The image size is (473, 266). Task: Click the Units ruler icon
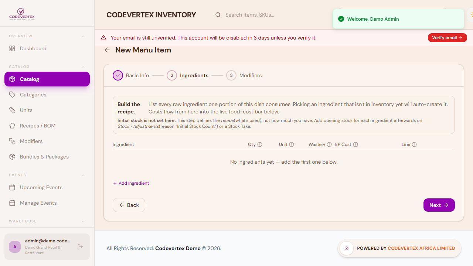12,110
